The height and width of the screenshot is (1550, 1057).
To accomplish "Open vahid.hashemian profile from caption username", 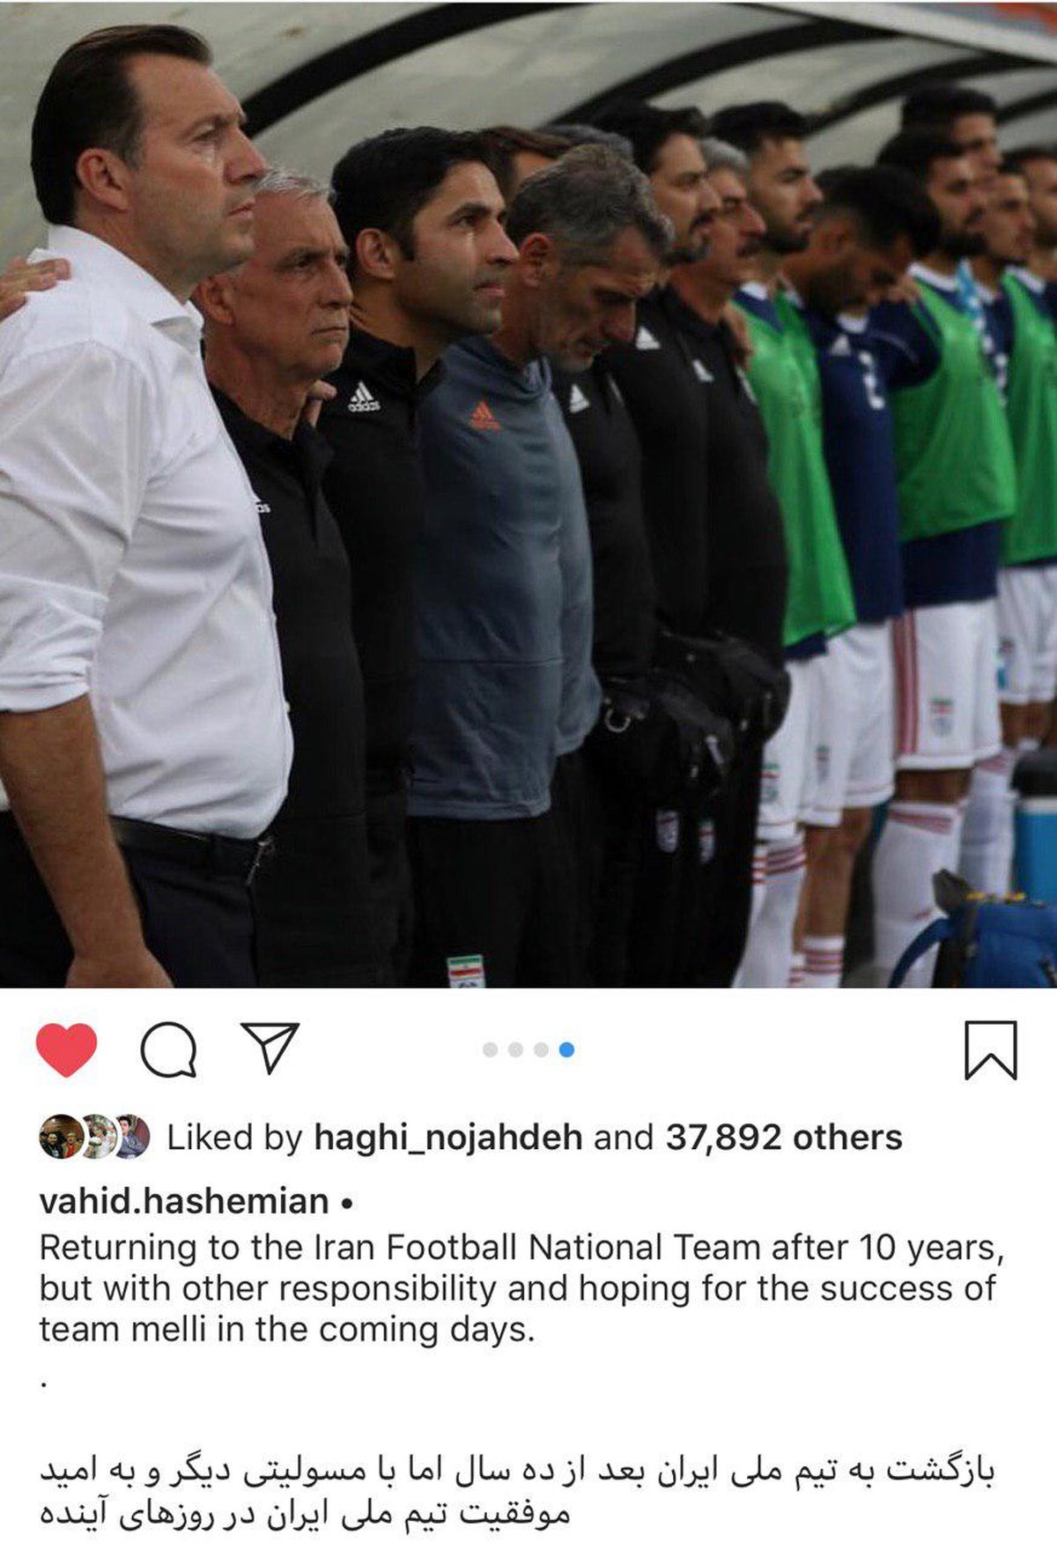I will pos(184,1201).
